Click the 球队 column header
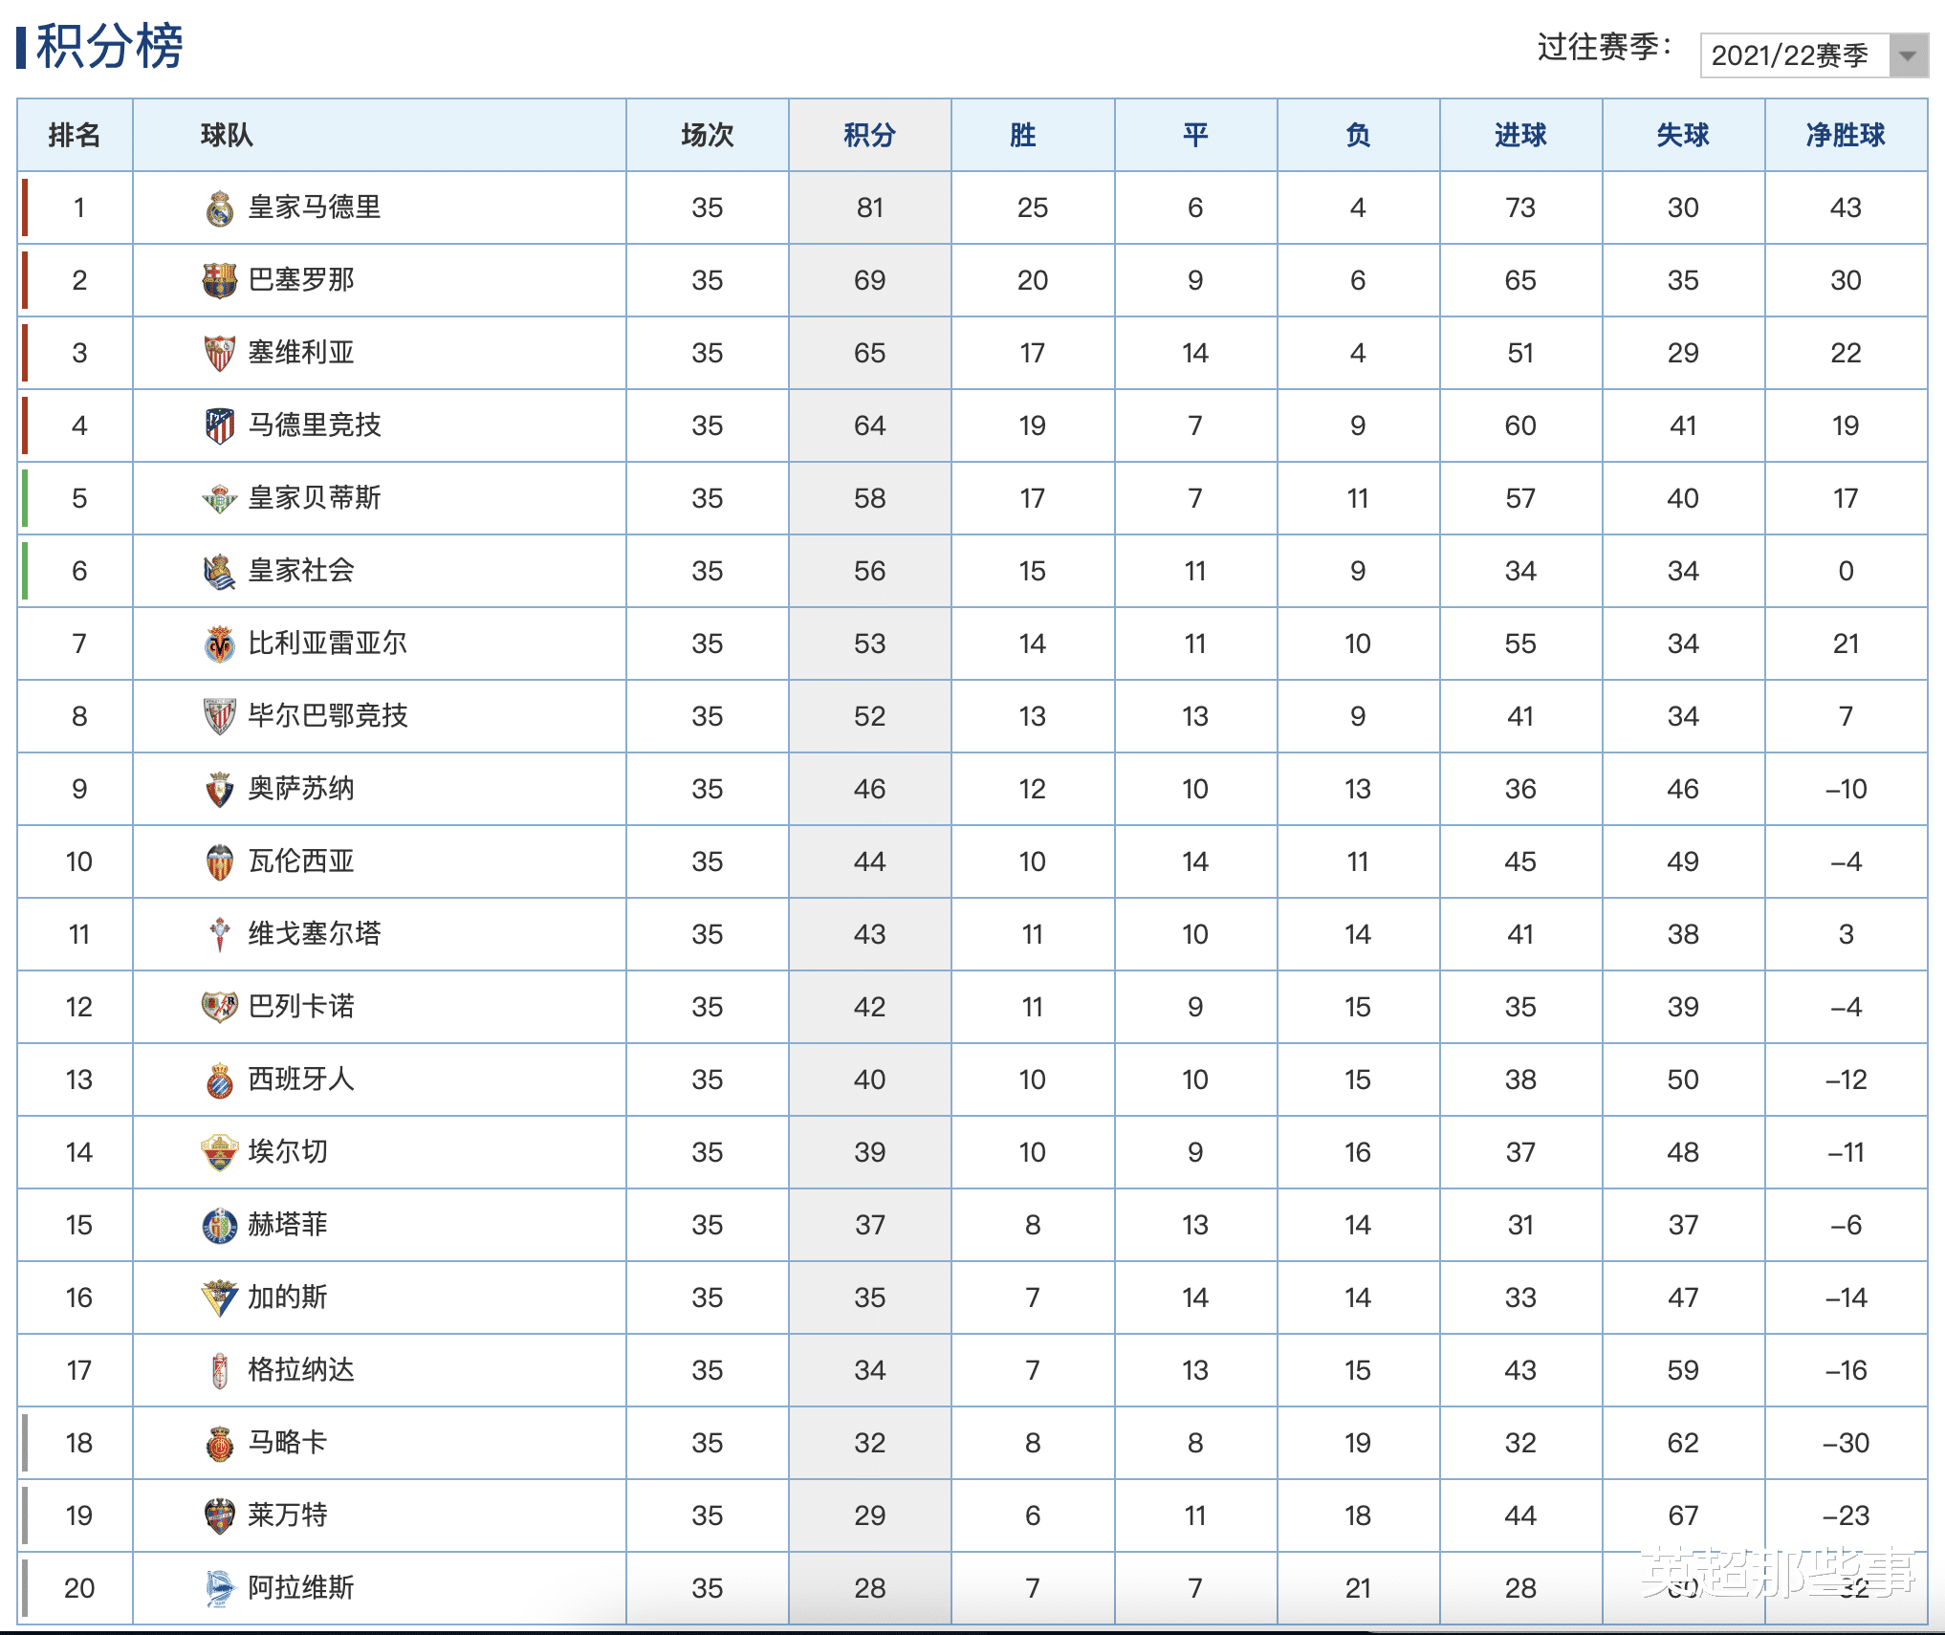1945x1635 pixels. point(227,135)
